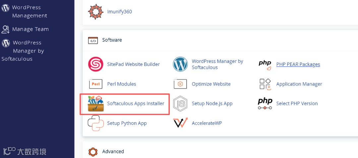Click the Setup Node.js App icon
Screen dimensions: 358x158
click(180, 104)
